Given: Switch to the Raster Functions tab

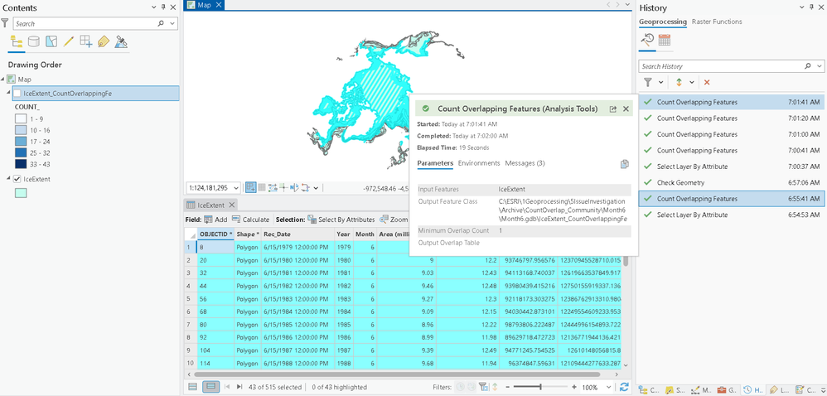Looking at the screenshot, I should click(717, 22).
